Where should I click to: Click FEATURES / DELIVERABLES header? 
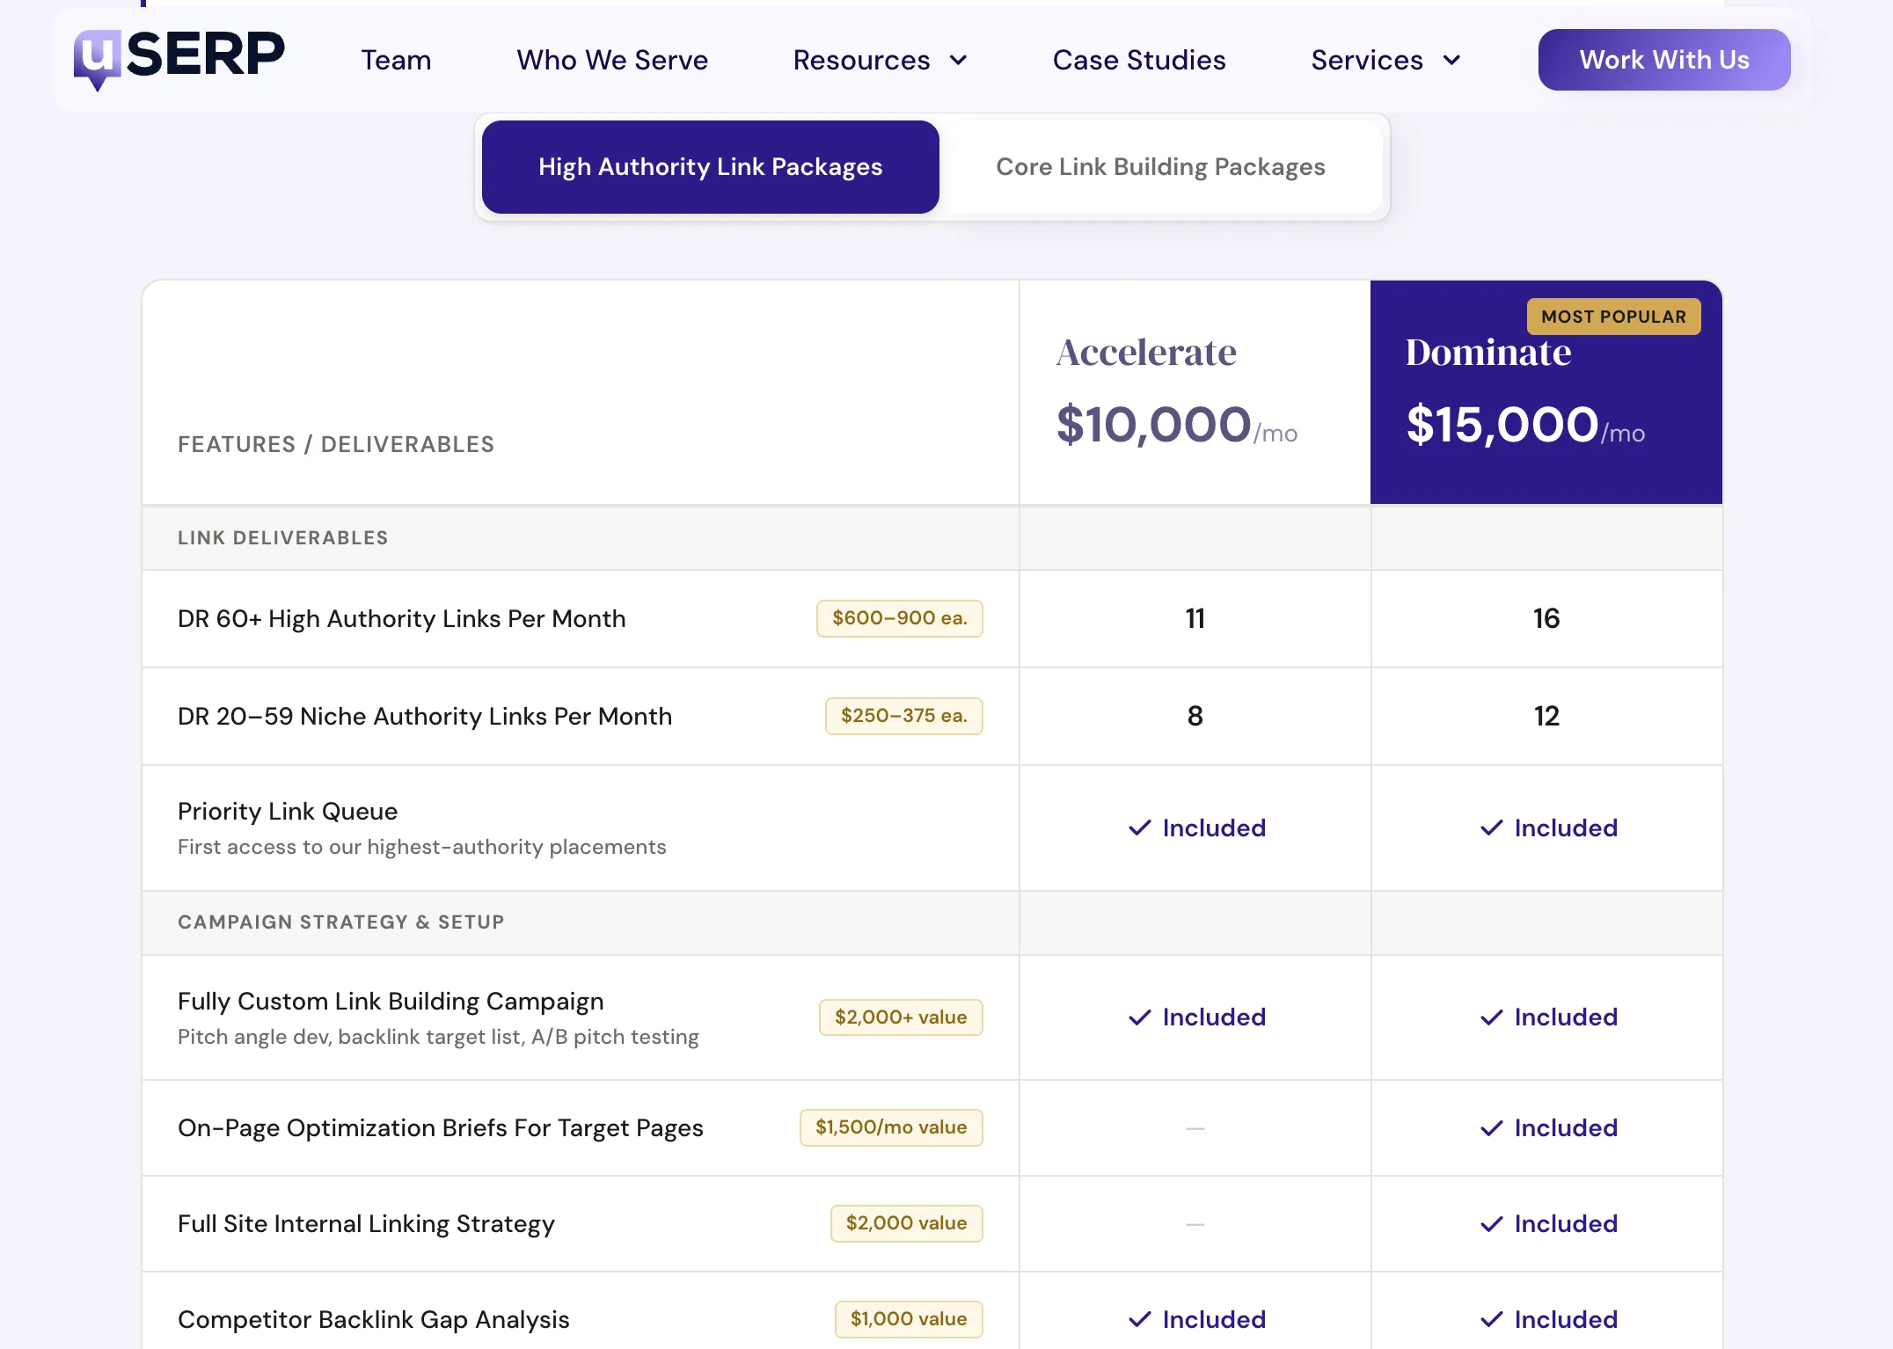336,444
